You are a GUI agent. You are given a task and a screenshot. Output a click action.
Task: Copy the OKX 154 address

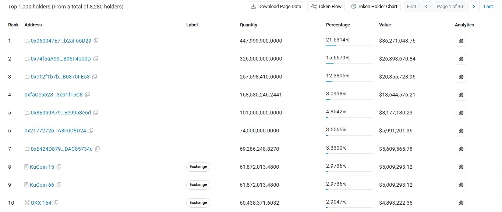pyautogui.click(x=56, y=203)
